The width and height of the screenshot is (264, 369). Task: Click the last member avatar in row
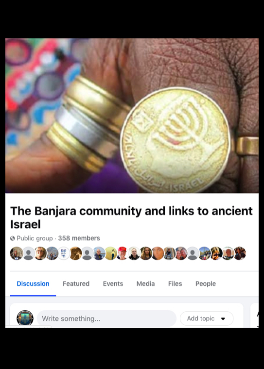pyautogui.click(x=240, y=253)
